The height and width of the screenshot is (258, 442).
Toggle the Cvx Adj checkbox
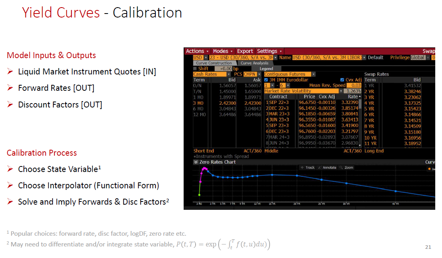click(x=342, y=80)
